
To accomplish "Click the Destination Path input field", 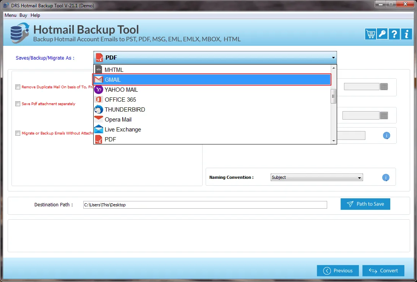I will pyautogui.click(x=205, y=205).
